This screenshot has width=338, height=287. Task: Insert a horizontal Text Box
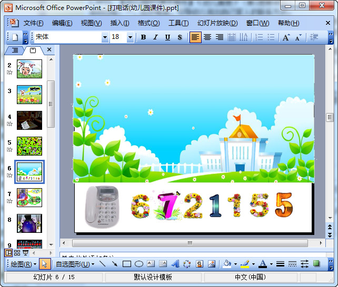[x=151, y=264]
